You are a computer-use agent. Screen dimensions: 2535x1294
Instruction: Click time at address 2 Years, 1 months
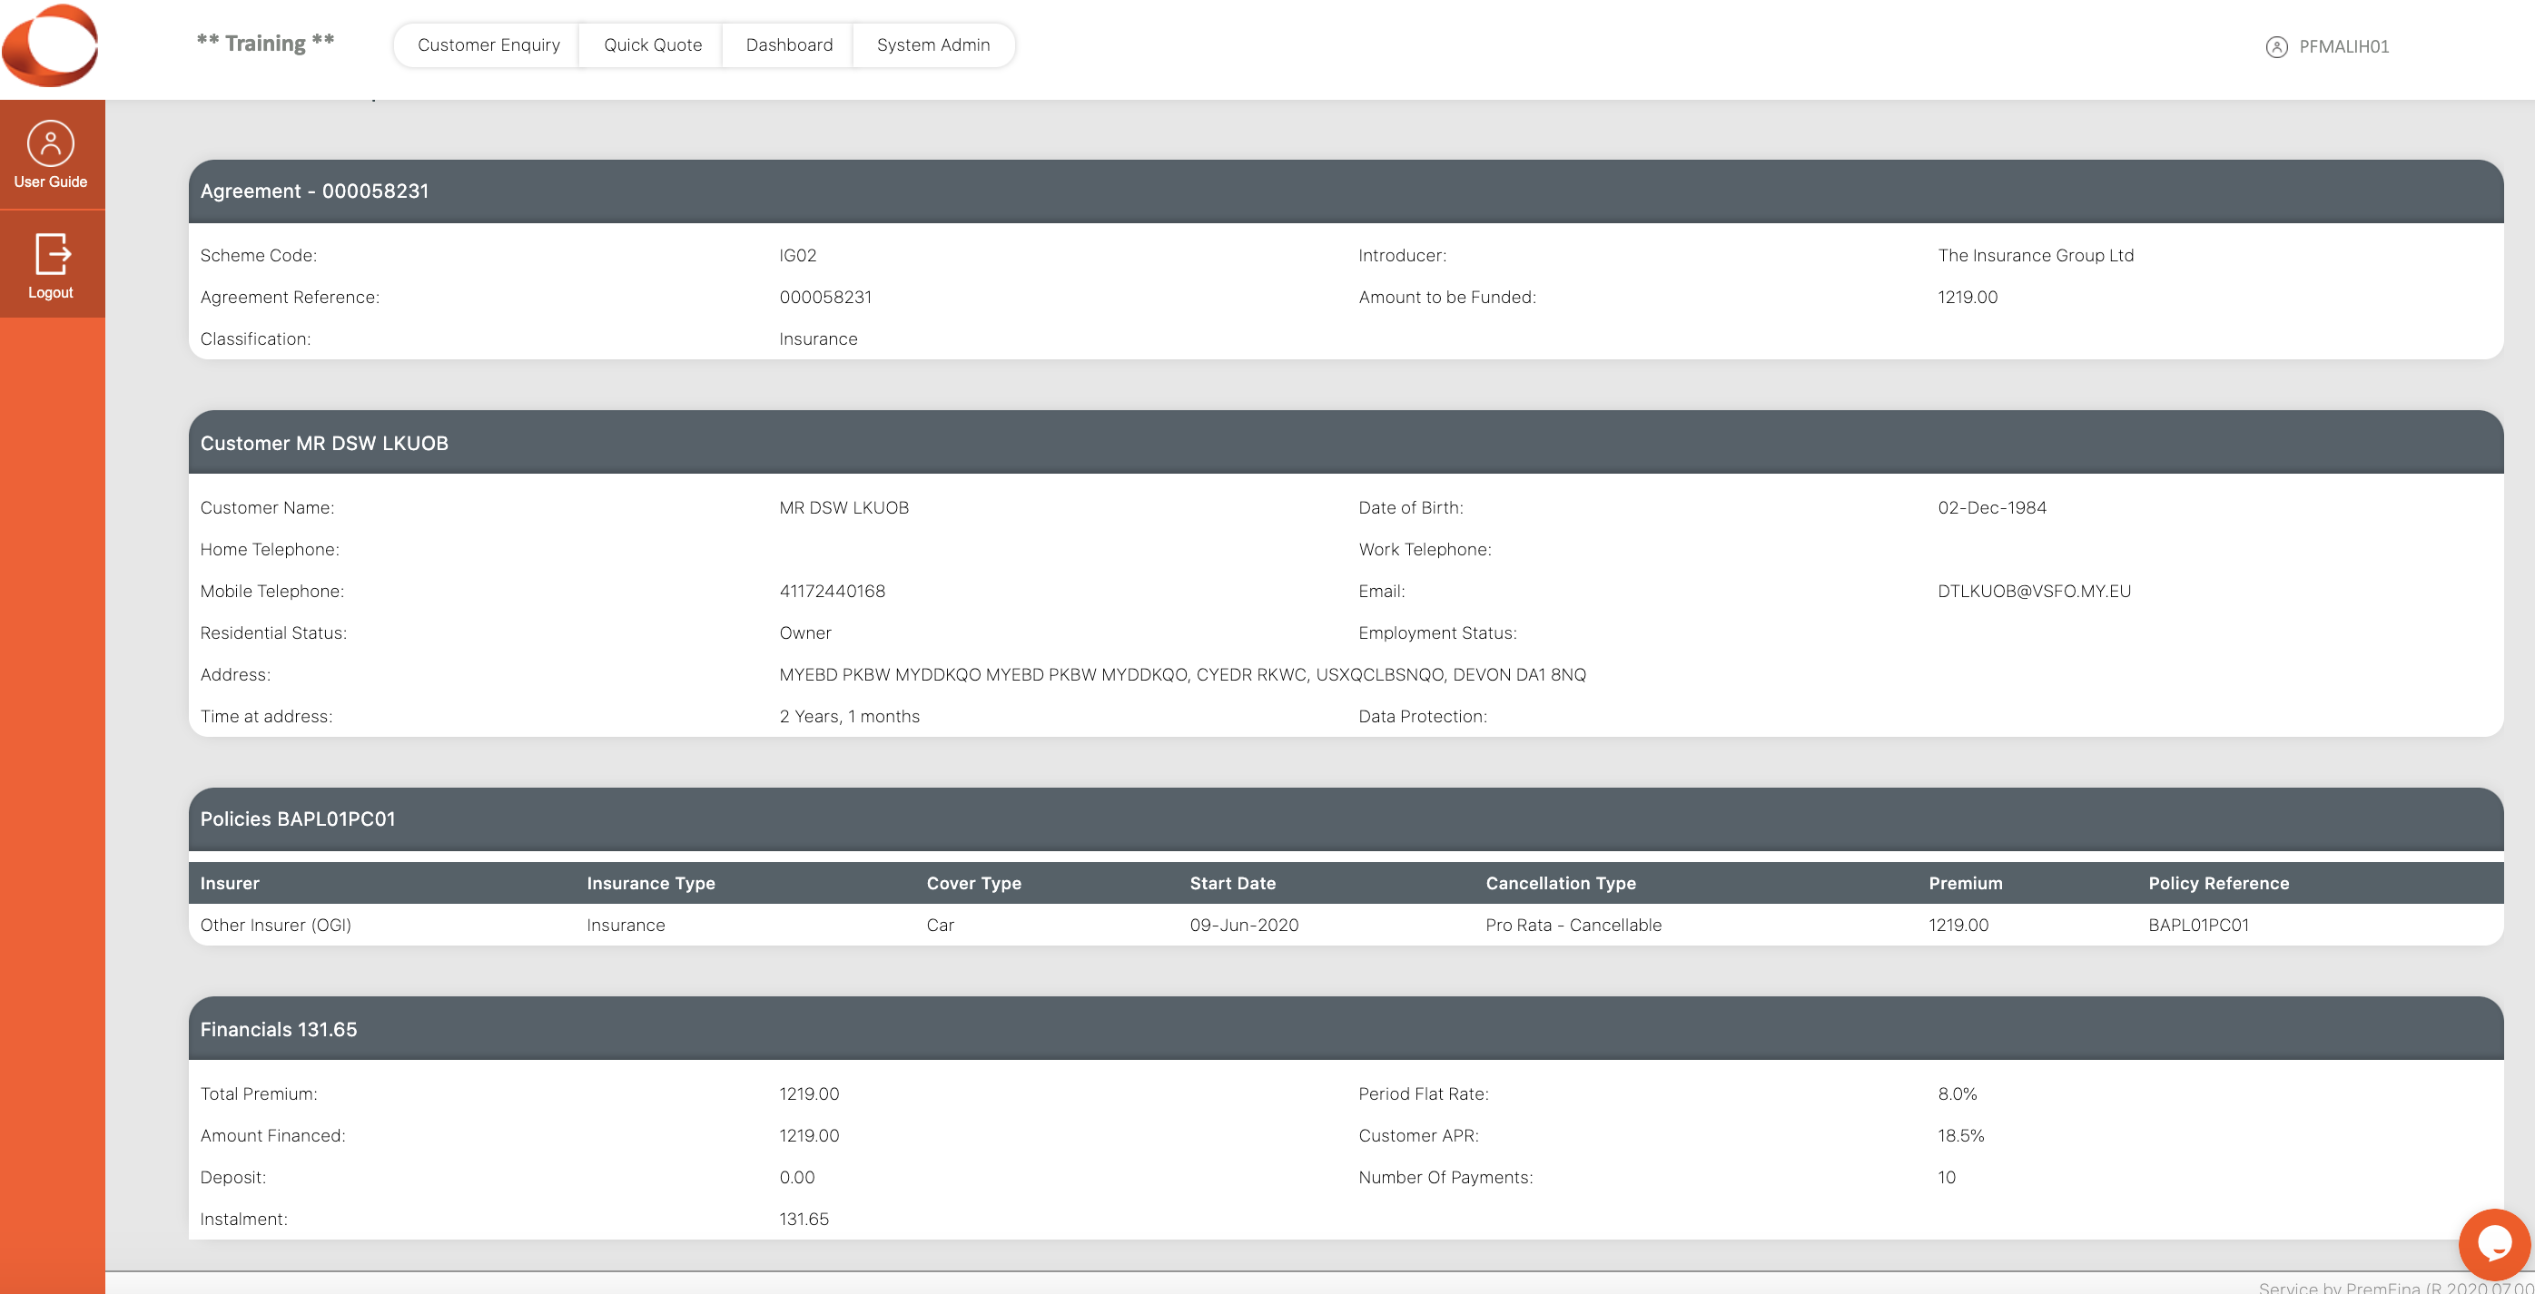click(849, 717)
